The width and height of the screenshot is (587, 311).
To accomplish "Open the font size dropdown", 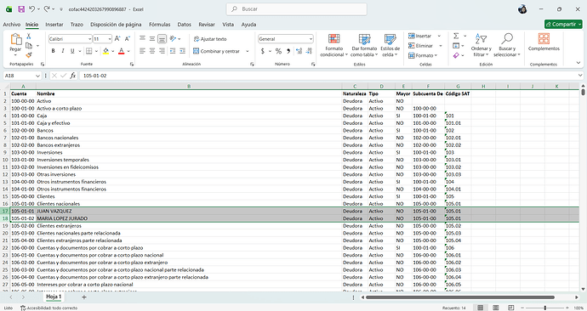I will [110, 39].
